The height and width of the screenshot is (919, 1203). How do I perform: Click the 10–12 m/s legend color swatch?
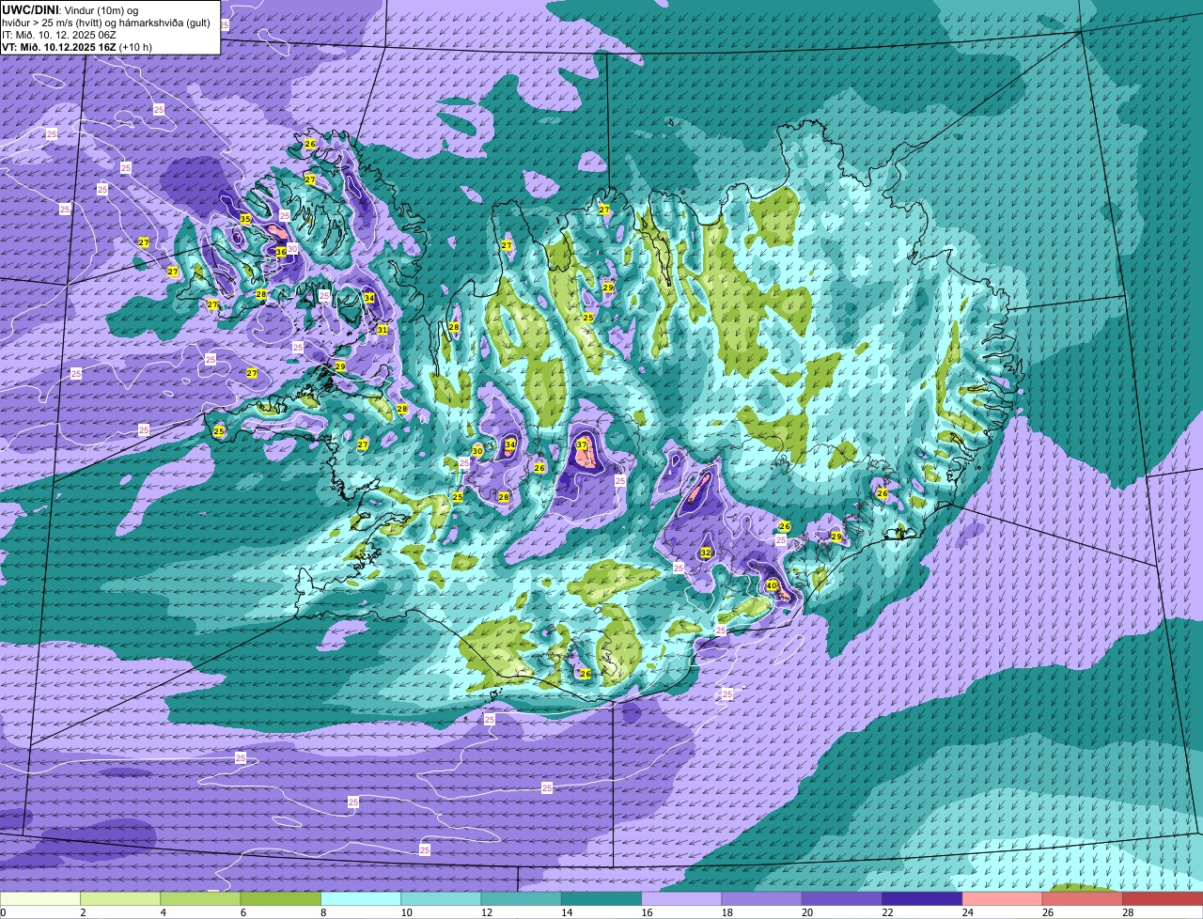[x=441, y=899]
